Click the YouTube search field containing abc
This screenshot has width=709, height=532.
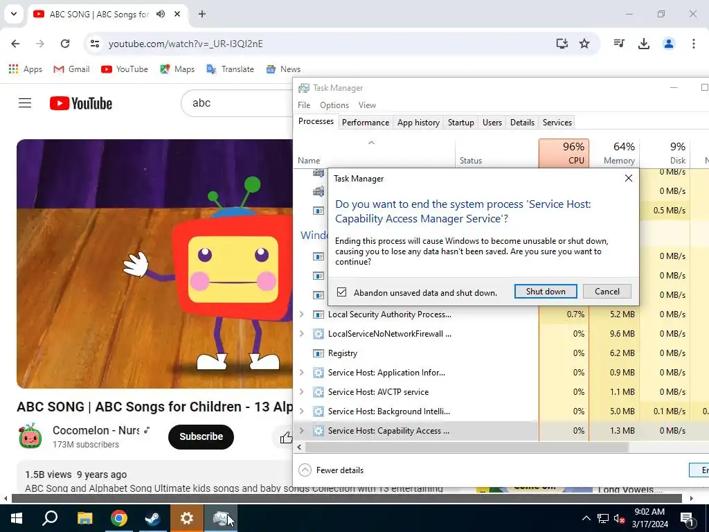click(237, 103)
